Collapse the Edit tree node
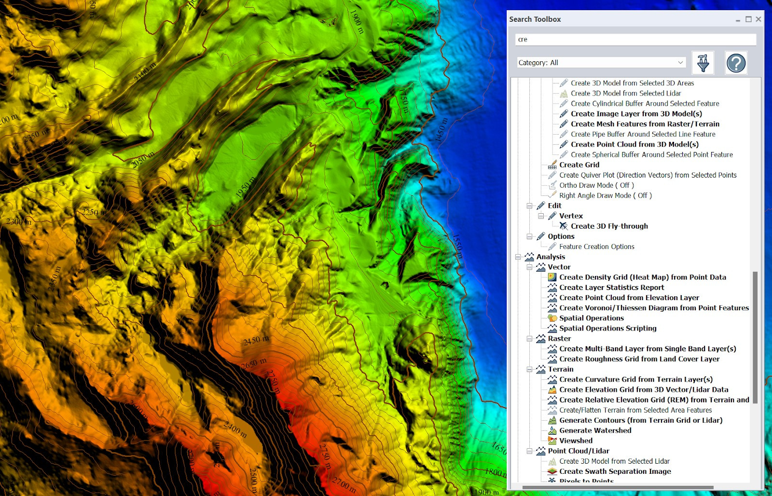 pyautogui.click(x=529, y=206)
